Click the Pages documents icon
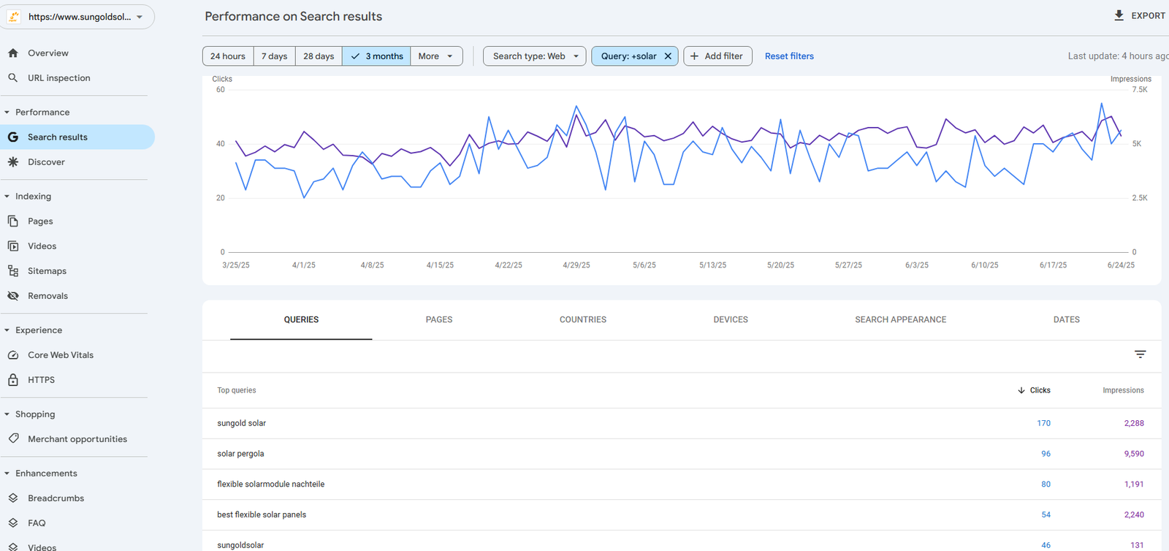This screenshot has width=1169, height=551. 13,221
